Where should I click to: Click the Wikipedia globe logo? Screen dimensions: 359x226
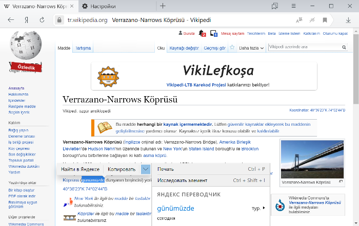pos(26,45)
